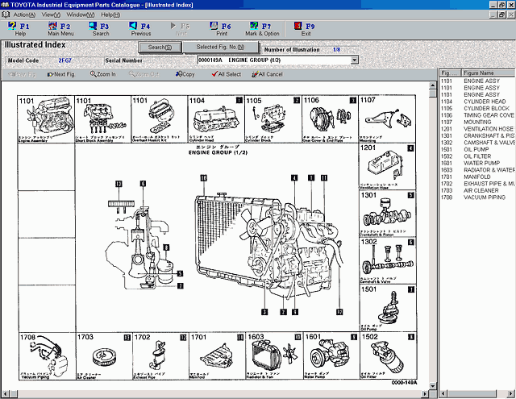Click the application icon in title bar
516x399 pixels.
5,5
